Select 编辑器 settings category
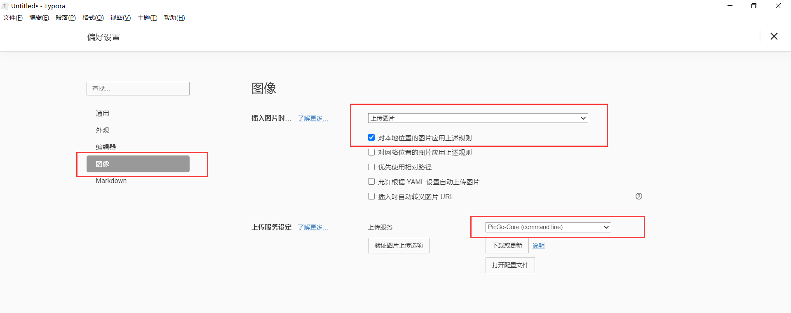Screen dimensions: 791x313 (x=138, y=147)
